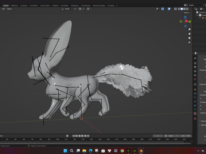This screenshot has height=154, width=206.
Task: Toggle snapping magnet
Action: [x=80, y=9]
